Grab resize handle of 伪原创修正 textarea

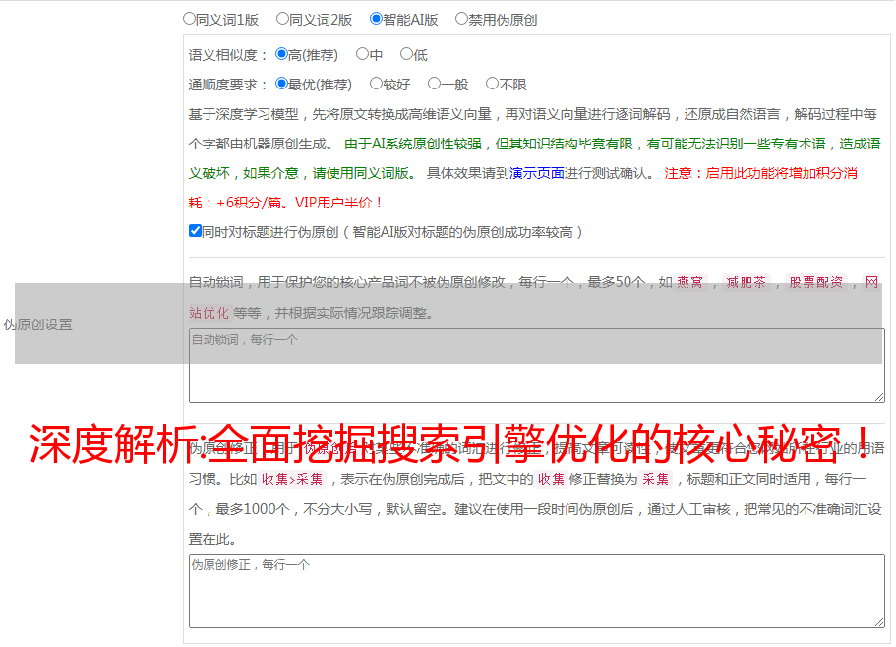coord(879,622)
